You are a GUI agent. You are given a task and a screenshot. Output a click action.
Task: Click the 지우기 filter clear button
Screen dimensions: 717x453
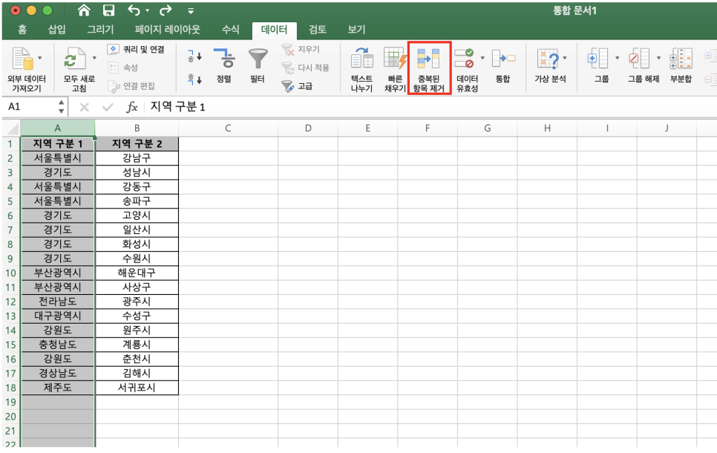pyautogui.click(x=301, y=50)
